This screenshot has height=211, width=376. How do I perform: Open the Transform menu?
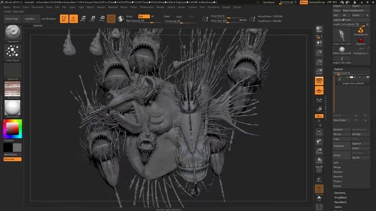click(x=213, y=7)
